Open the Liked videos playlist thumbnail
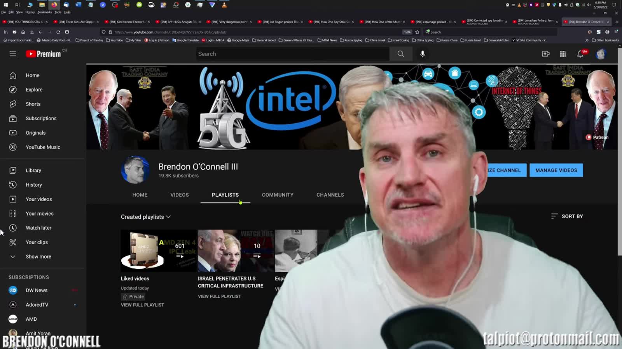This screenshot has height=349, width=622. 158,251
